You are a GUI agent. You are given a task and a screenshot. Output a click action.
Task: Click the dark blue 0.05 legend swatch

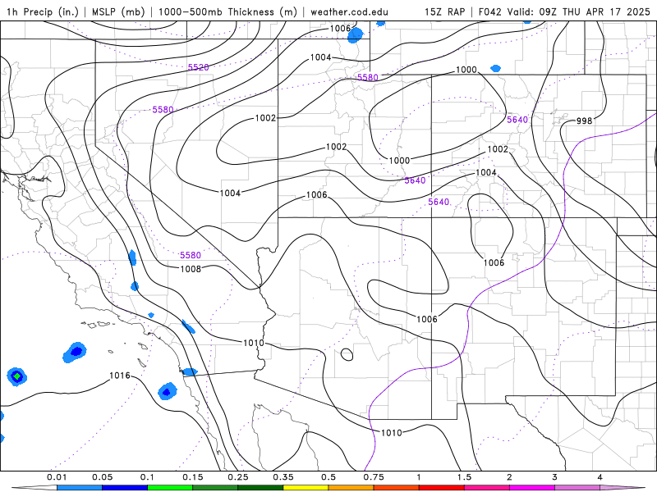coord(125,487)
